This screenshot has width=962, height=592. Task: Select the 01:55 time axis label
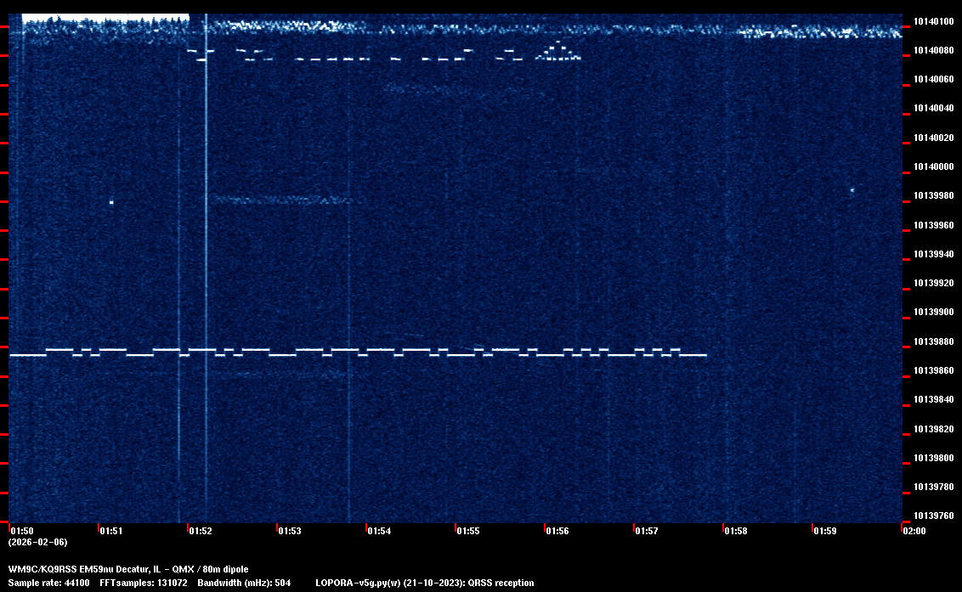click(468, 532)
